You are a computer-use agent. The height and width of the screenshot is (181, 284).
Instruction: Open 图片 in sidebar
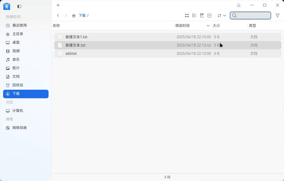coord(26,68)
